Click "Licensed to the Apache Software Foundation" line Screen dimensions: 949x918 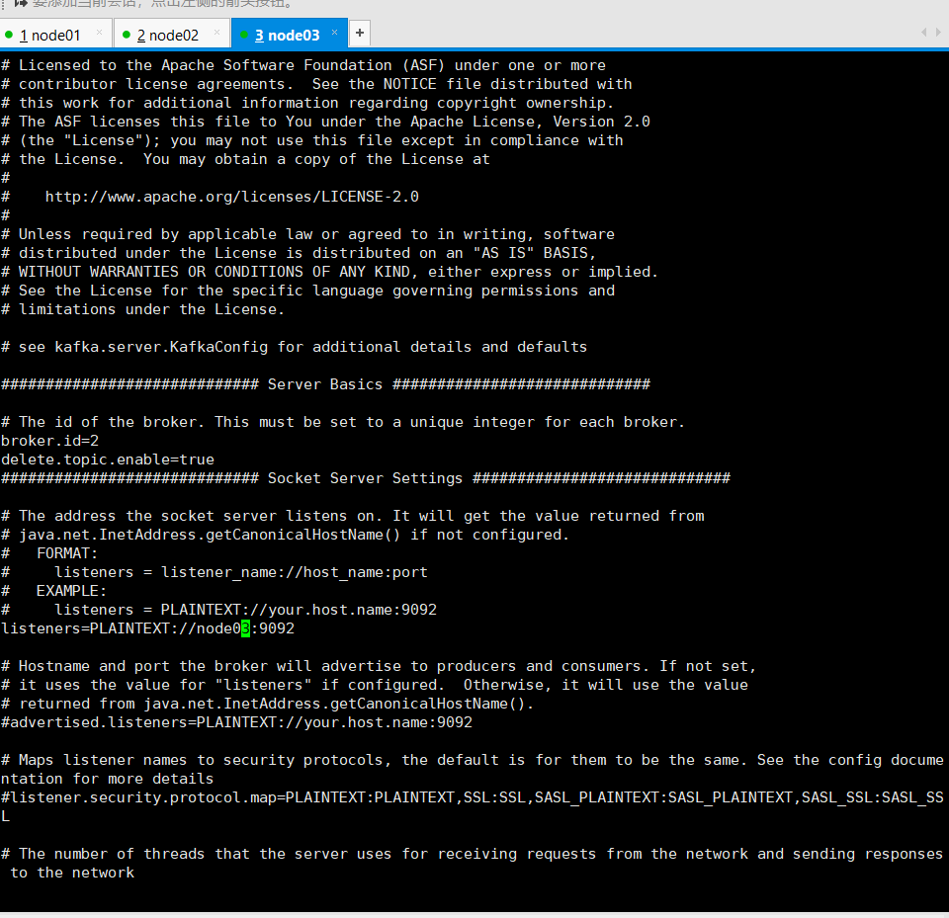[x=303, y=65]
